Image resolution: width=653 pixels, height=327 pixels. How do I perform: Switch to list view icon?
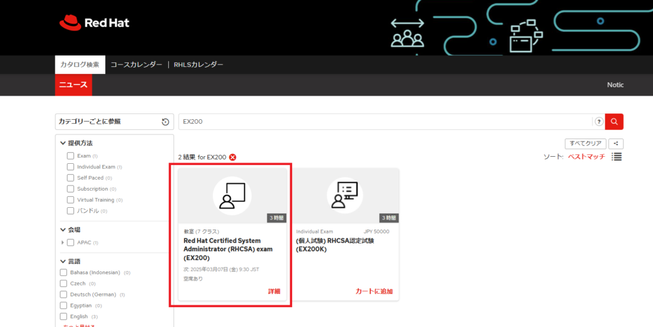[x=617, y=157]
